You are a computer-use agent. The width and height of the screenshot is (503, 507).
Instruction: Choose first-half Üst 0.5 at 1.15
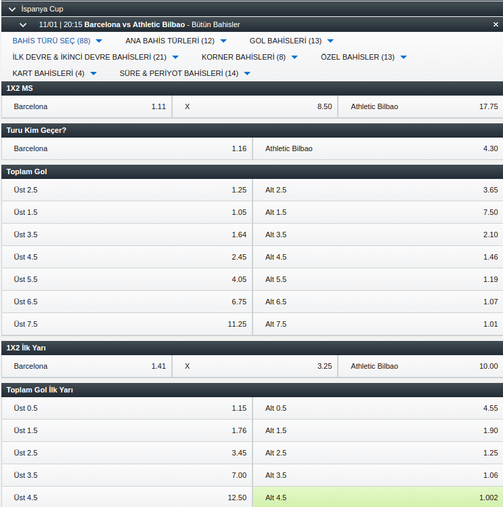tap(127, 409)
